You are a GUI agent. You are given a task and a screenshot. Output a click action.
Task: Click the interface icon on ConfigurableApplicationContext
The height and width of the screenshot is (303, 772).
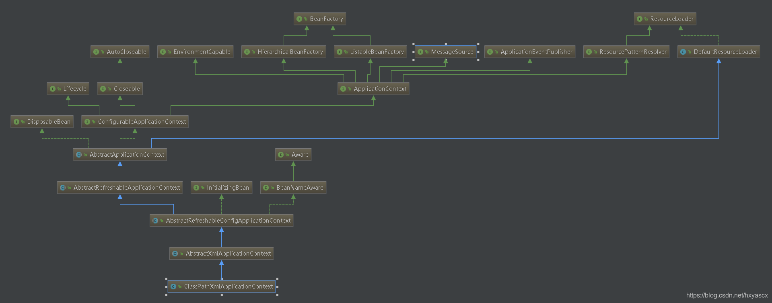point(87,122)
